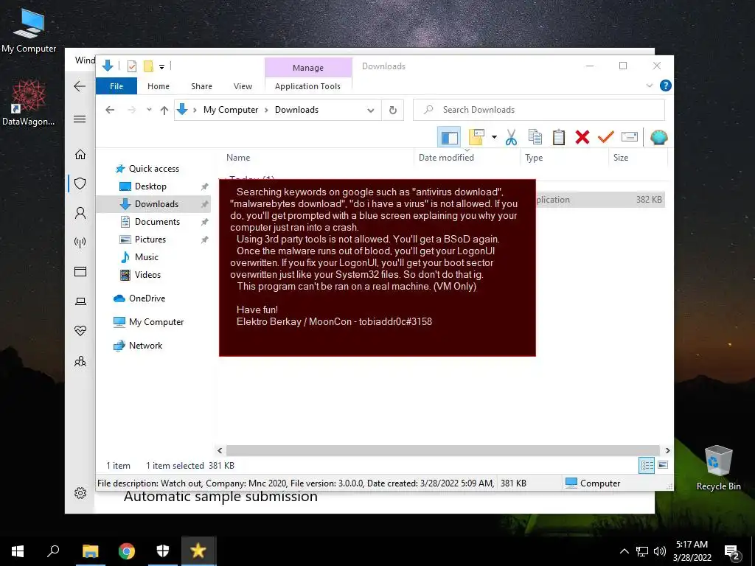Click Downloads in the address path
This screenshot has width=755, height=566.
tap(296, 110)
